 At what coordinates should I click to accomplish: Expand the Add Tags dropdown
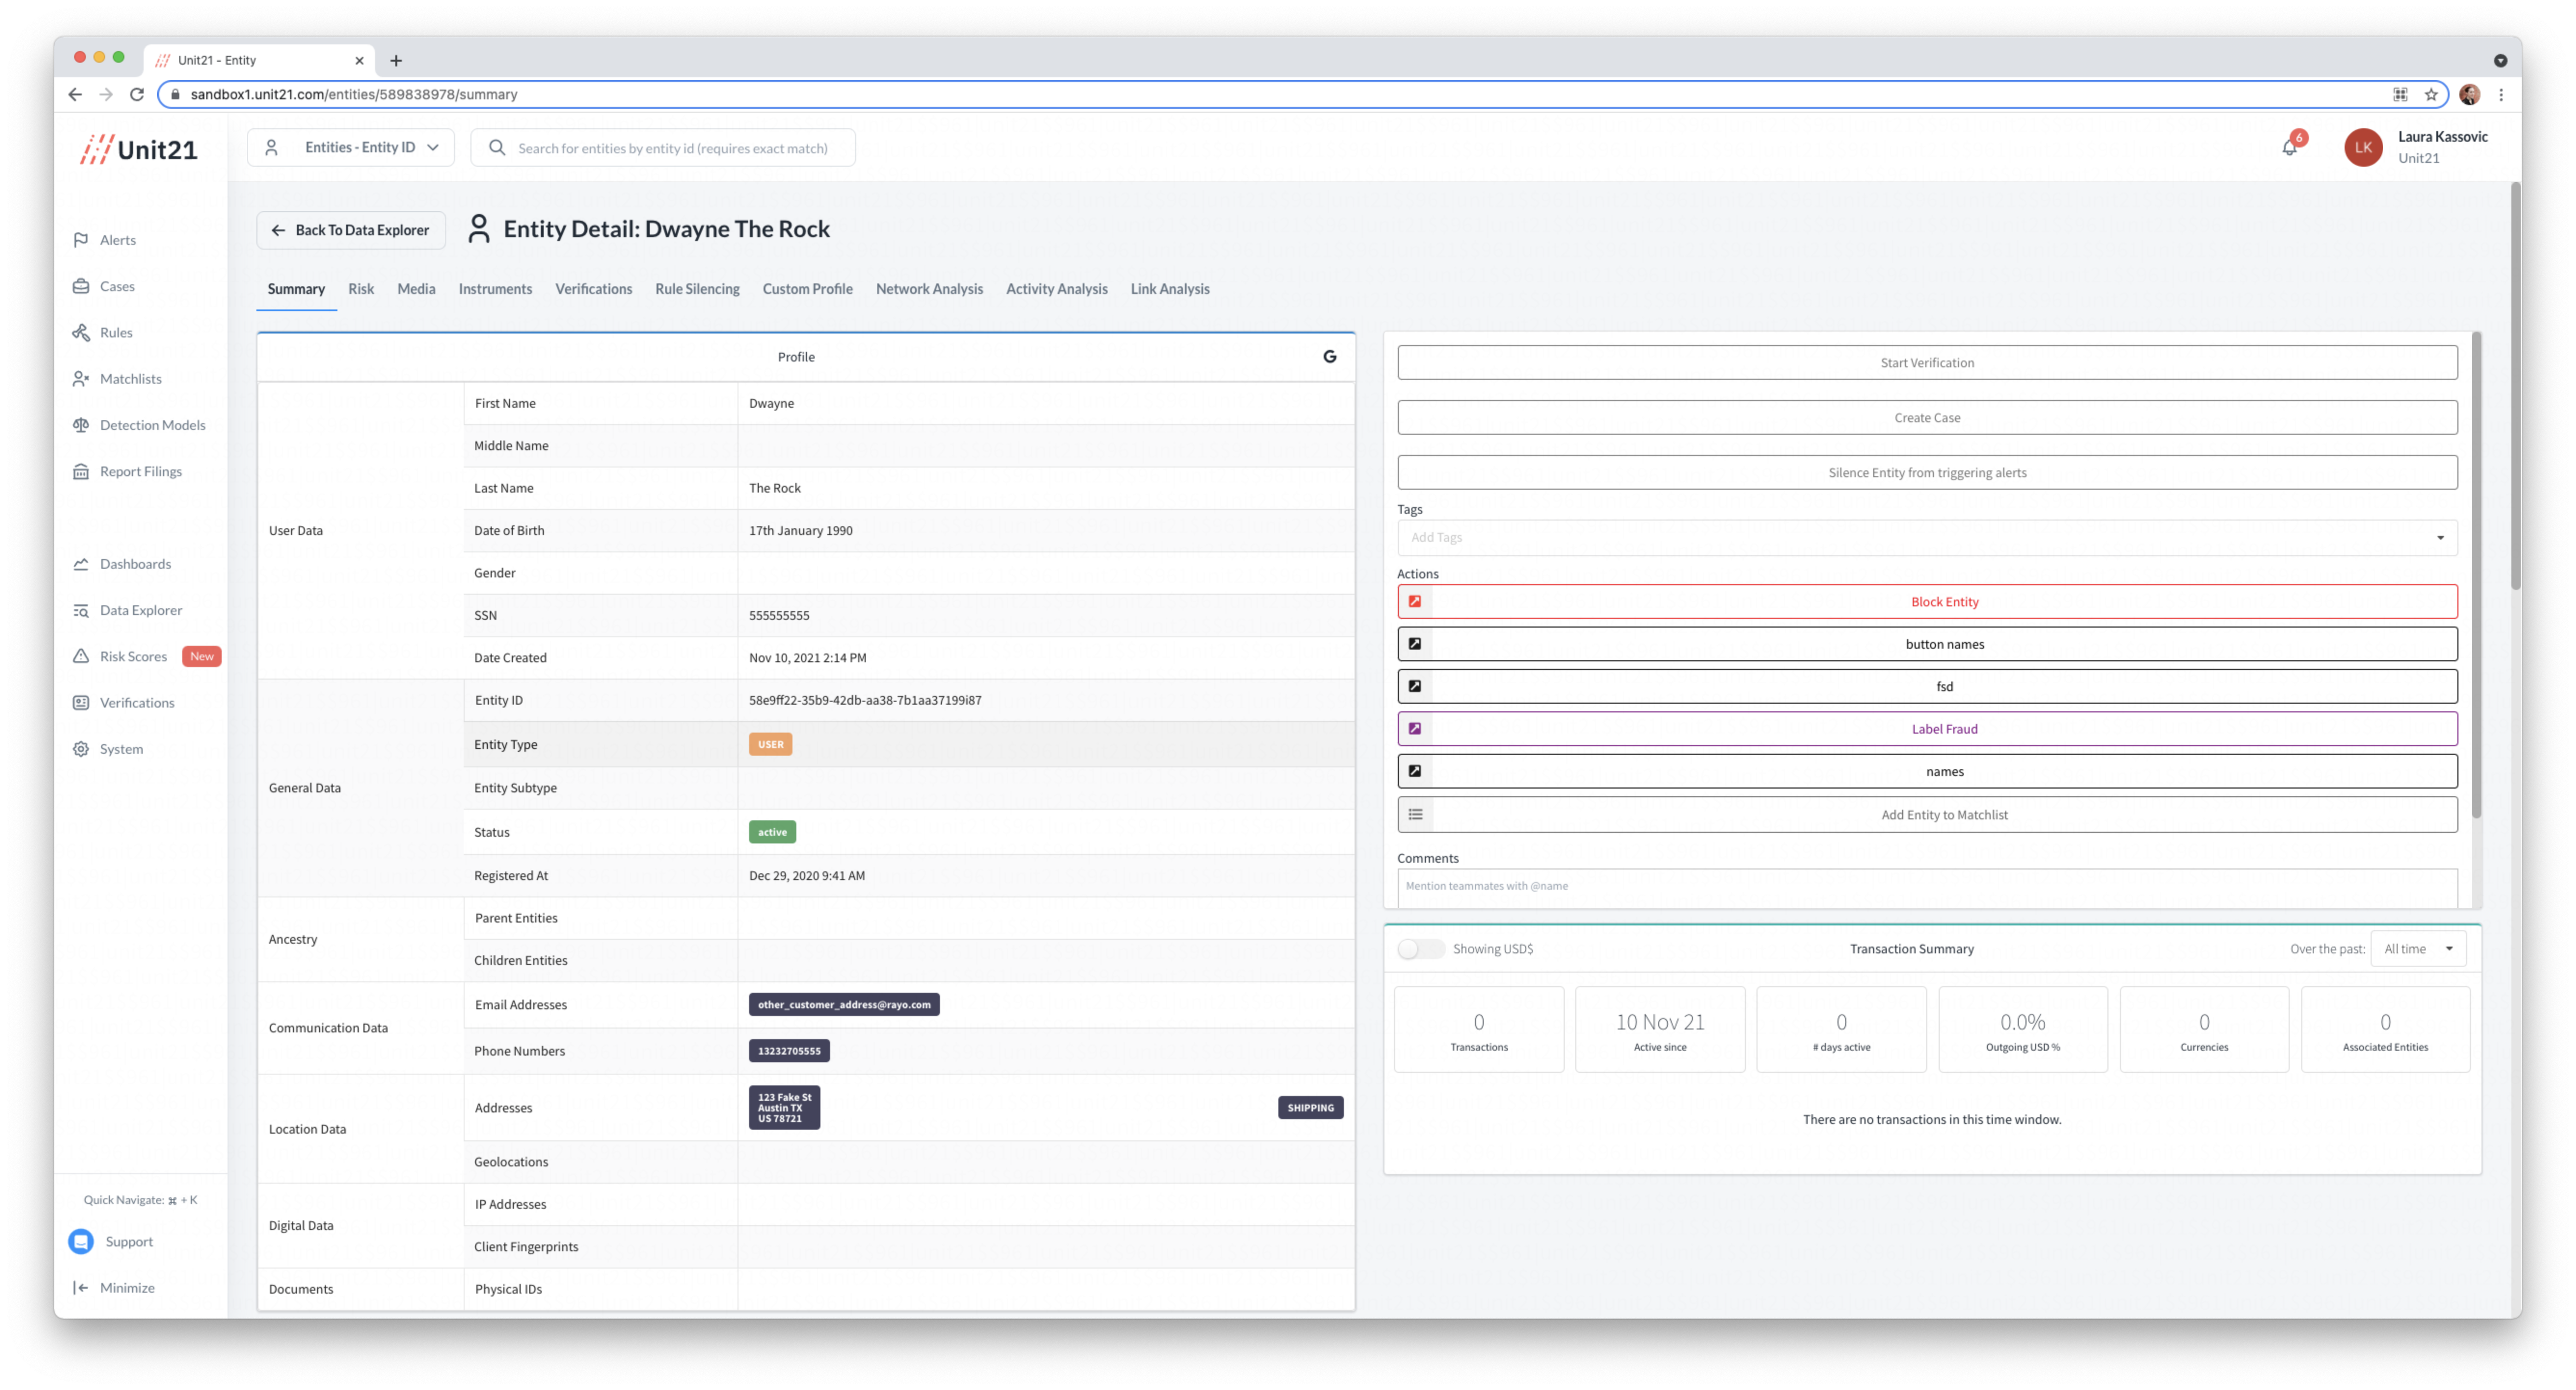coord(2439,538)
